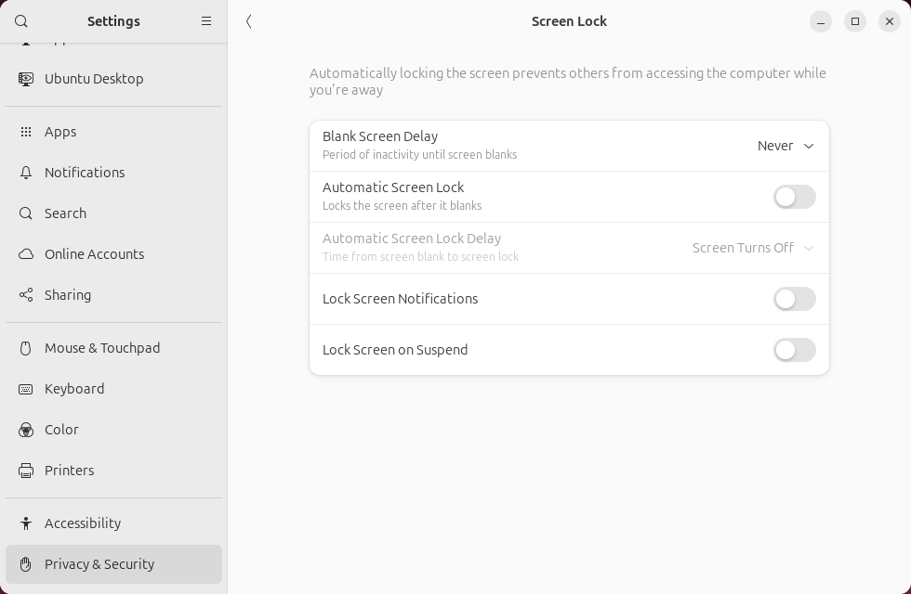Image resolution: width=911 pixels, height=594 pixels.
Task: Select the Color settings entry
Action: (61, 430)
